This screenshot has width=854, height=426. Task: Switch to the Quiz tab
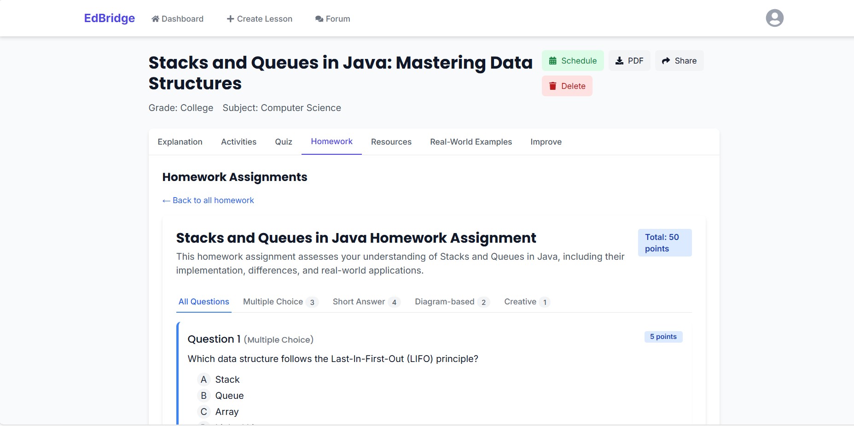tap(284, 142)
